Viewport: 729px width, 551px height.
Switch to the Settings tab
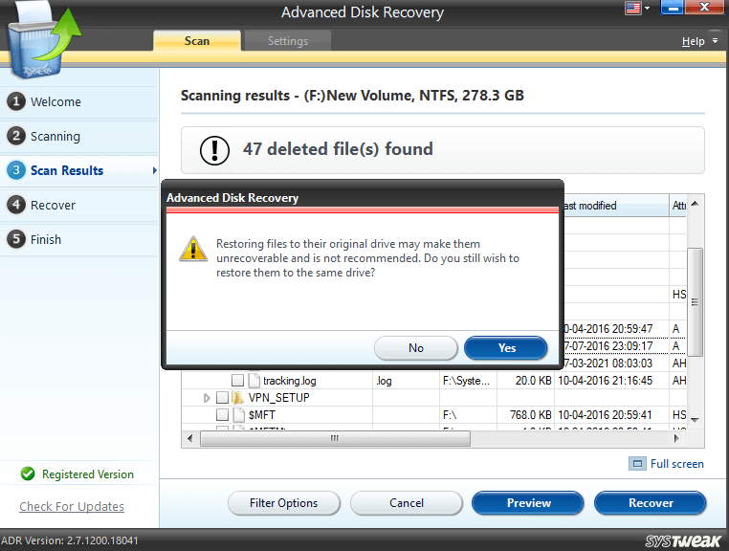point(288,41)
